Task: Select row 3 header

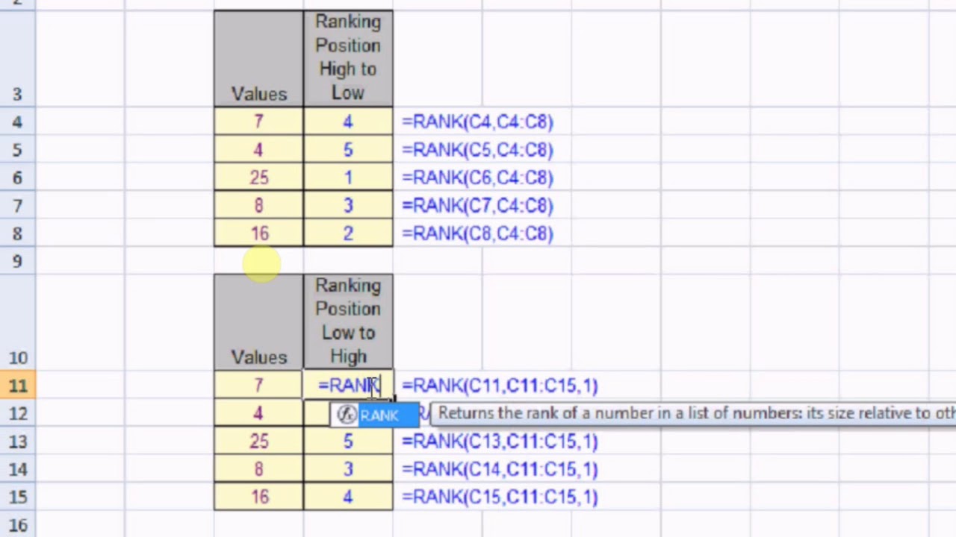Action: (x=18, y=57)
